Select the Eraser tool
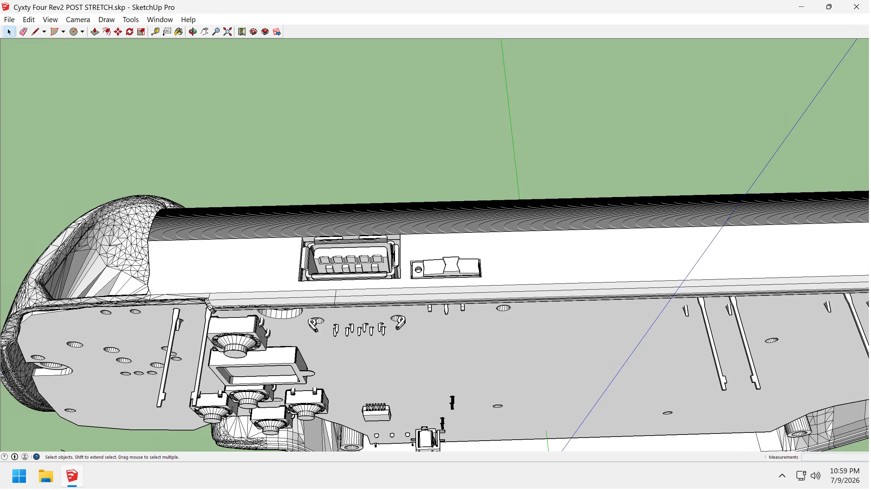 23,32
